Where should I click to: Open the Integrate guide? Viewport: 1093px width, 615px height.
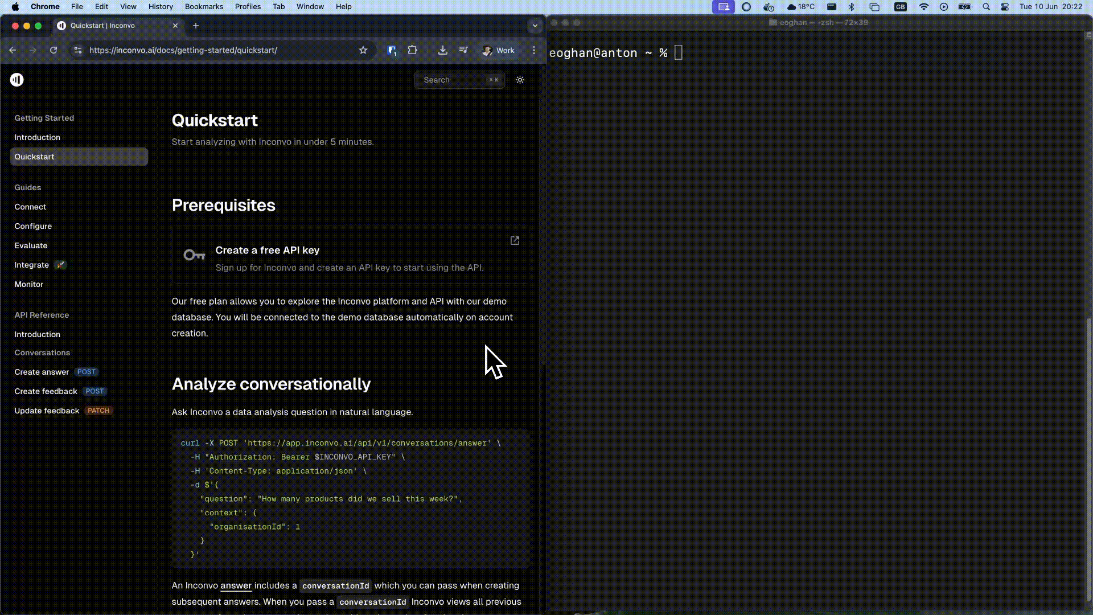coord(32,265)
